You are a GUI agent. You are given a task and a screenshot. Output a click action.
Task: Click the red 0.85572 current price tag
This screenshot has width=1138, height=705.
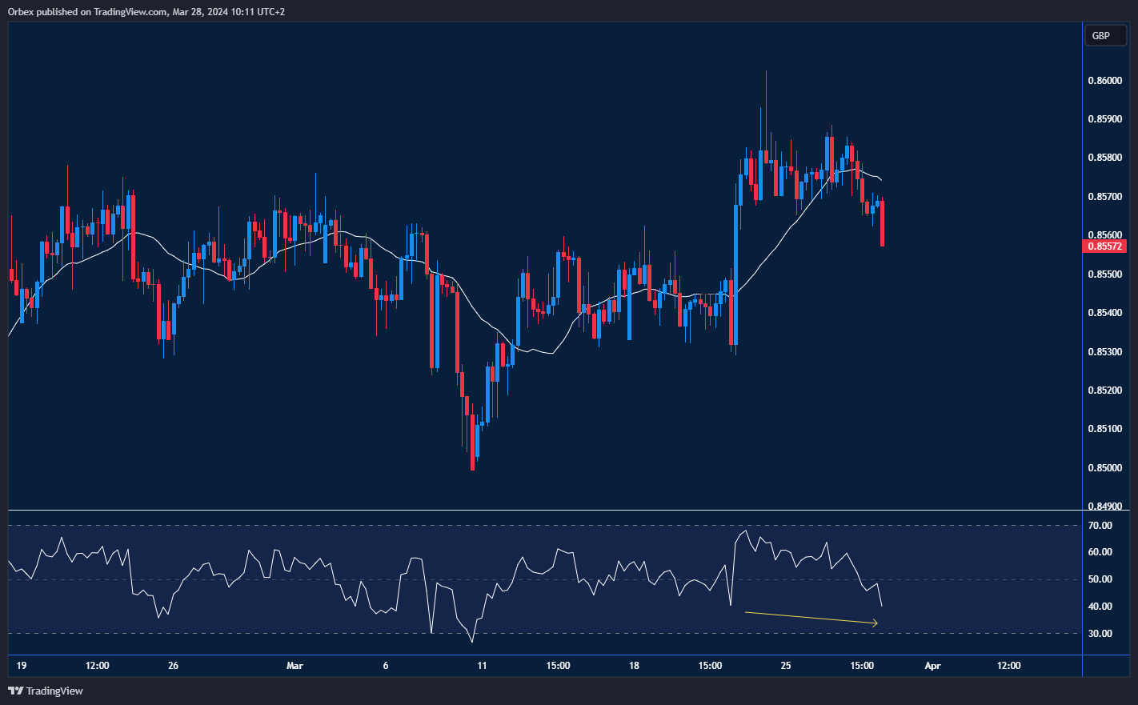click(1104, 246)
